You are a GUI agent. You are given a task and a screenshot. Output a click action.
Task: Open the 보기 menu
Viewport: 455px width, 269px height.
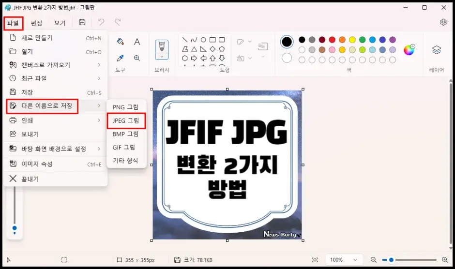coord(60,23)
